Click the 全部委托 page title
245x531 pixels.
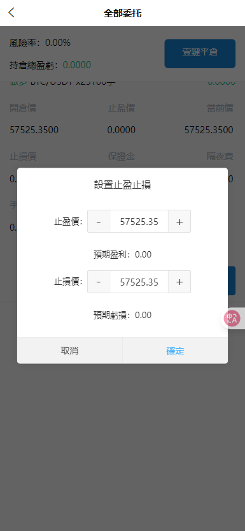click(122, 13)
